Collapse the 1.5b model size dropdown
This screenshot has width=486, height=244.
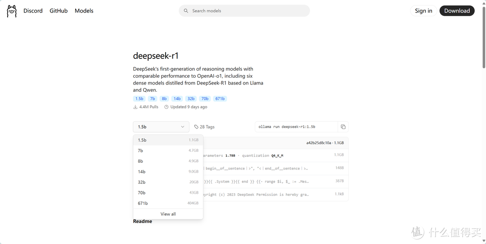161,127
